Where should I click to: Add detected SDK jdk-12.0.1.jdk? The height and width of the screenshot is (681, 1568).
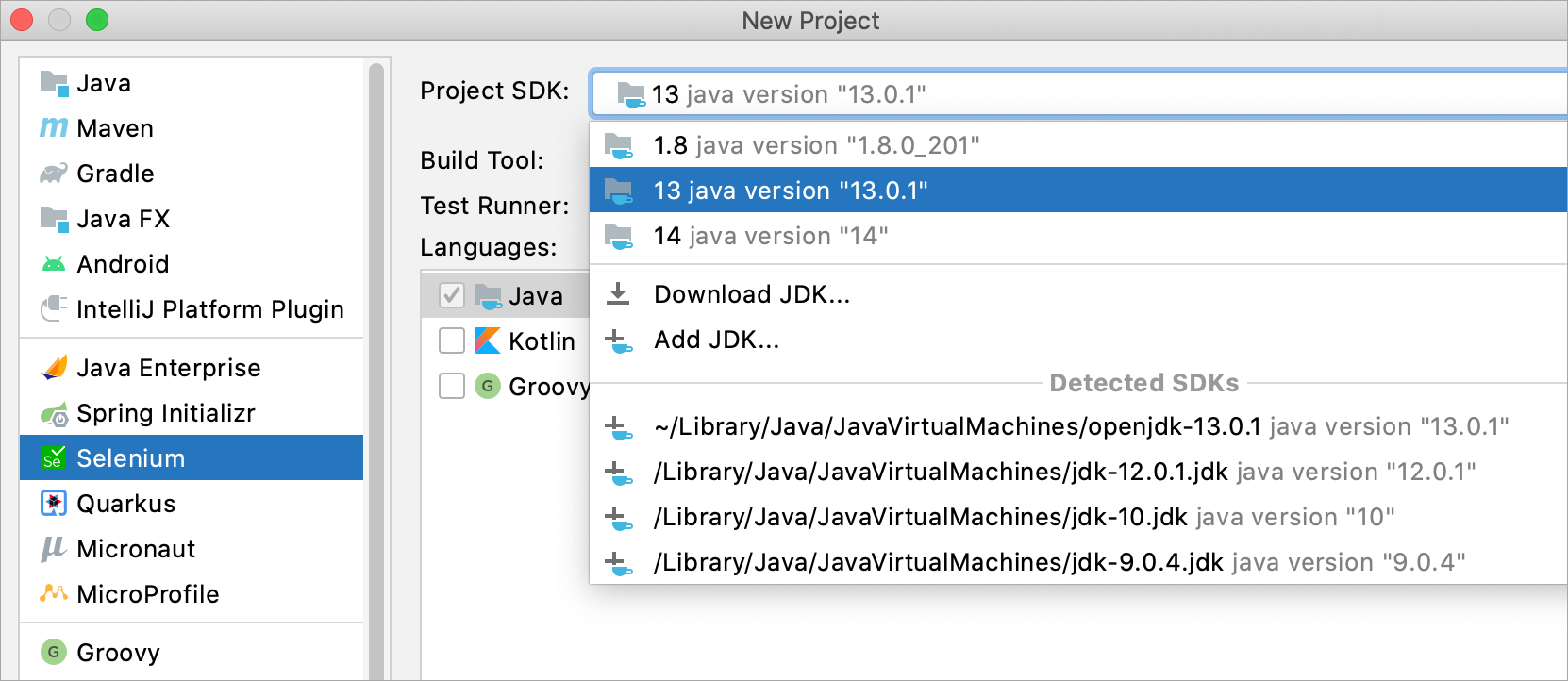coord(1078,472)
